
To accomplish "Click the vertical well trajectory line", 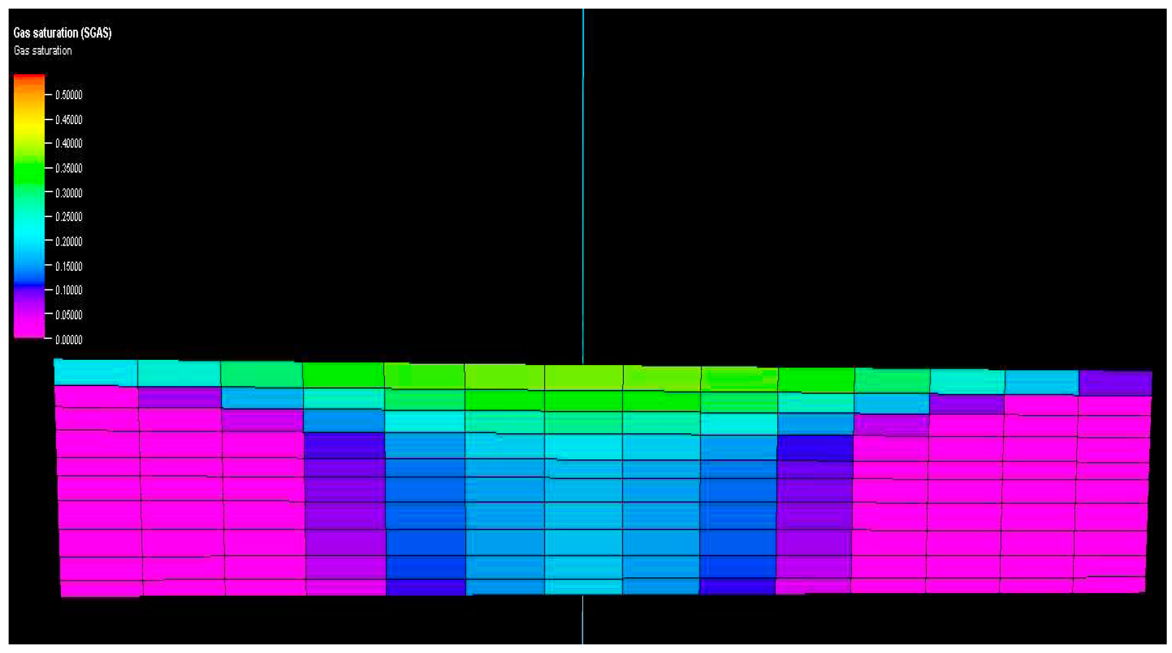I will [x=583, y=192].
